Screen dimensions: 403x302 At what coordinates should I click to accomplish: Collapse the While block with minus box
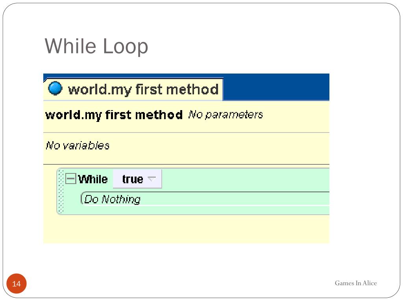71,179
